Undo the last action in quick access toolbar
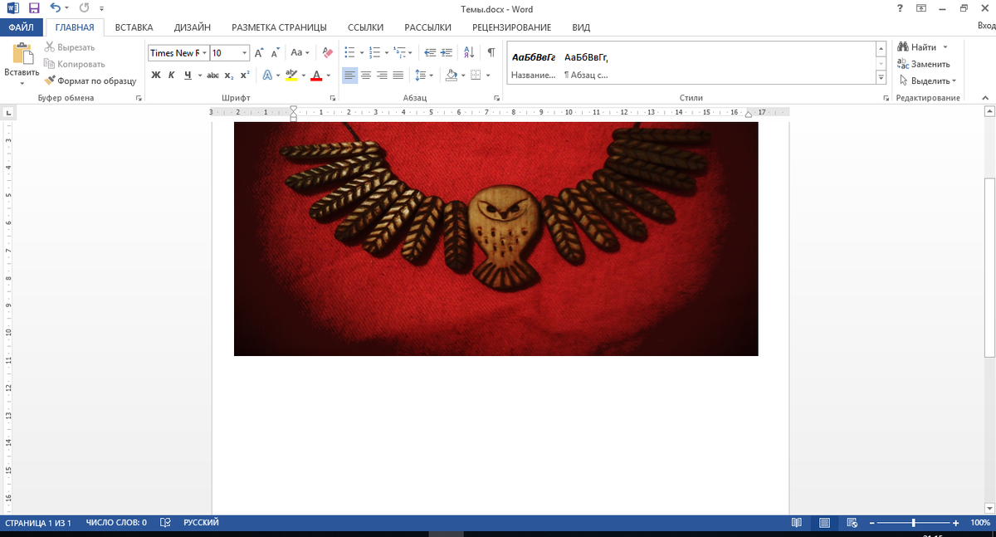Screen dimensions: 996x537 [55, 8]
